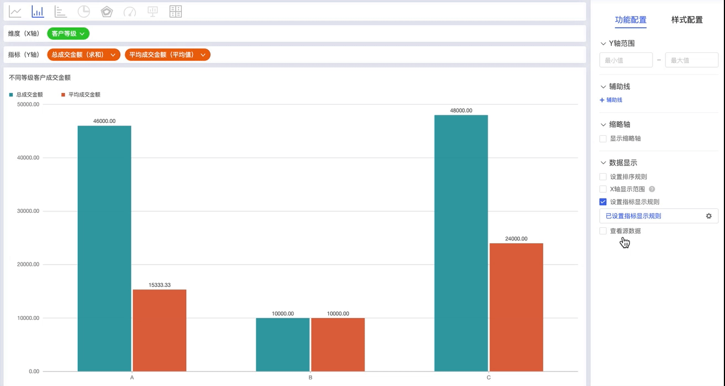Check the 设置排序规则 option
The width and height of the screenshot is (725, 386).
click(x=603, y=177)
